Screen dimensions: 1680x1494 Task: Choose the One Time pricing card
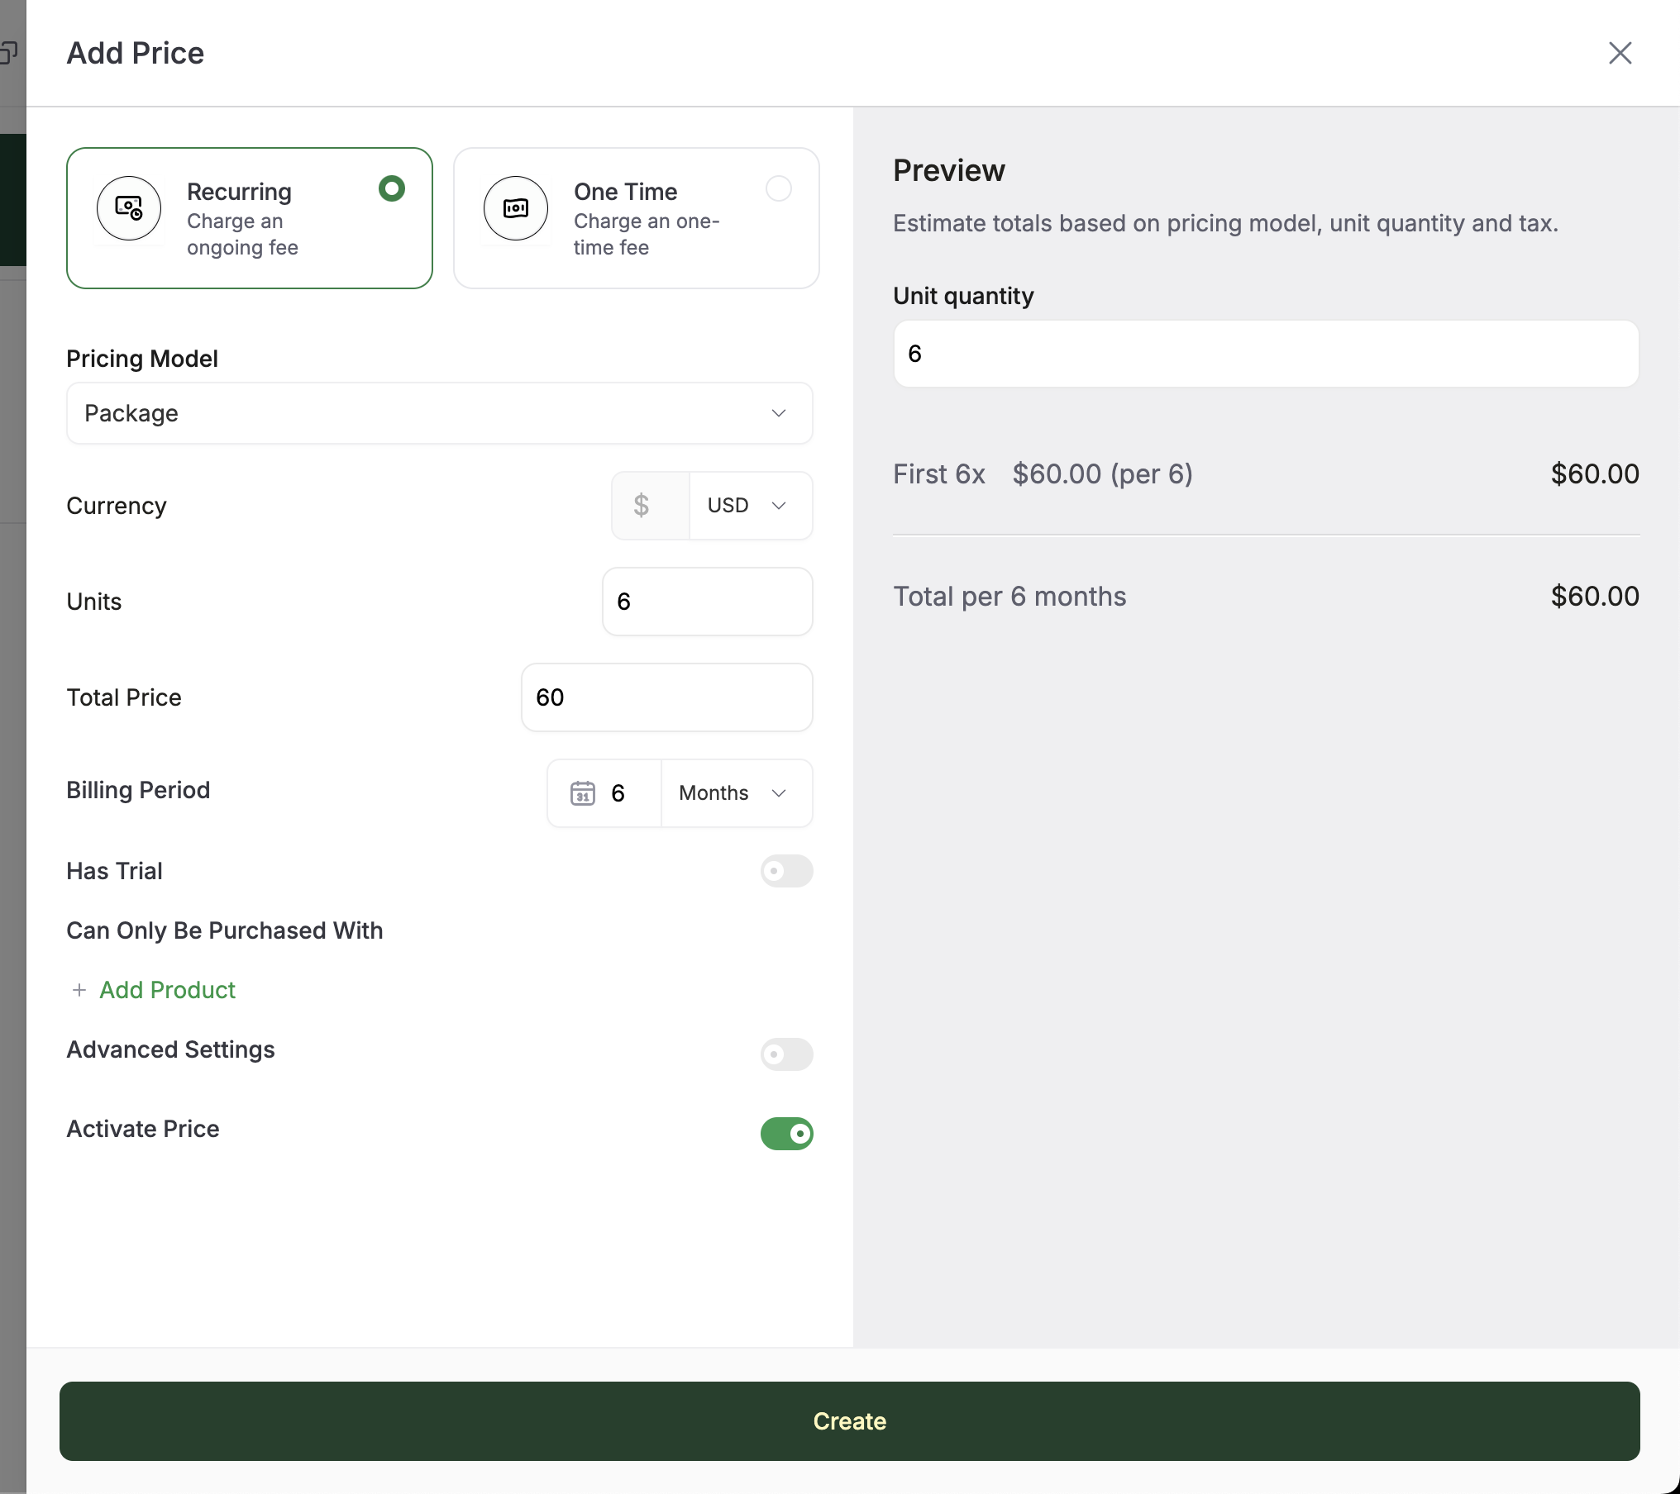[637, 218]
